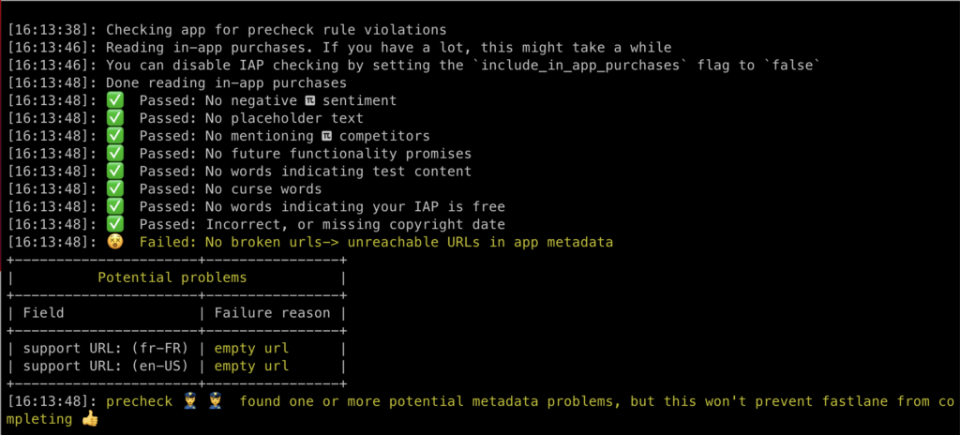Screen dimensions: 960x435
Task: Click the checkmark beside 'No words indicating your IAP is free'
Action: (x=115, y=207)
